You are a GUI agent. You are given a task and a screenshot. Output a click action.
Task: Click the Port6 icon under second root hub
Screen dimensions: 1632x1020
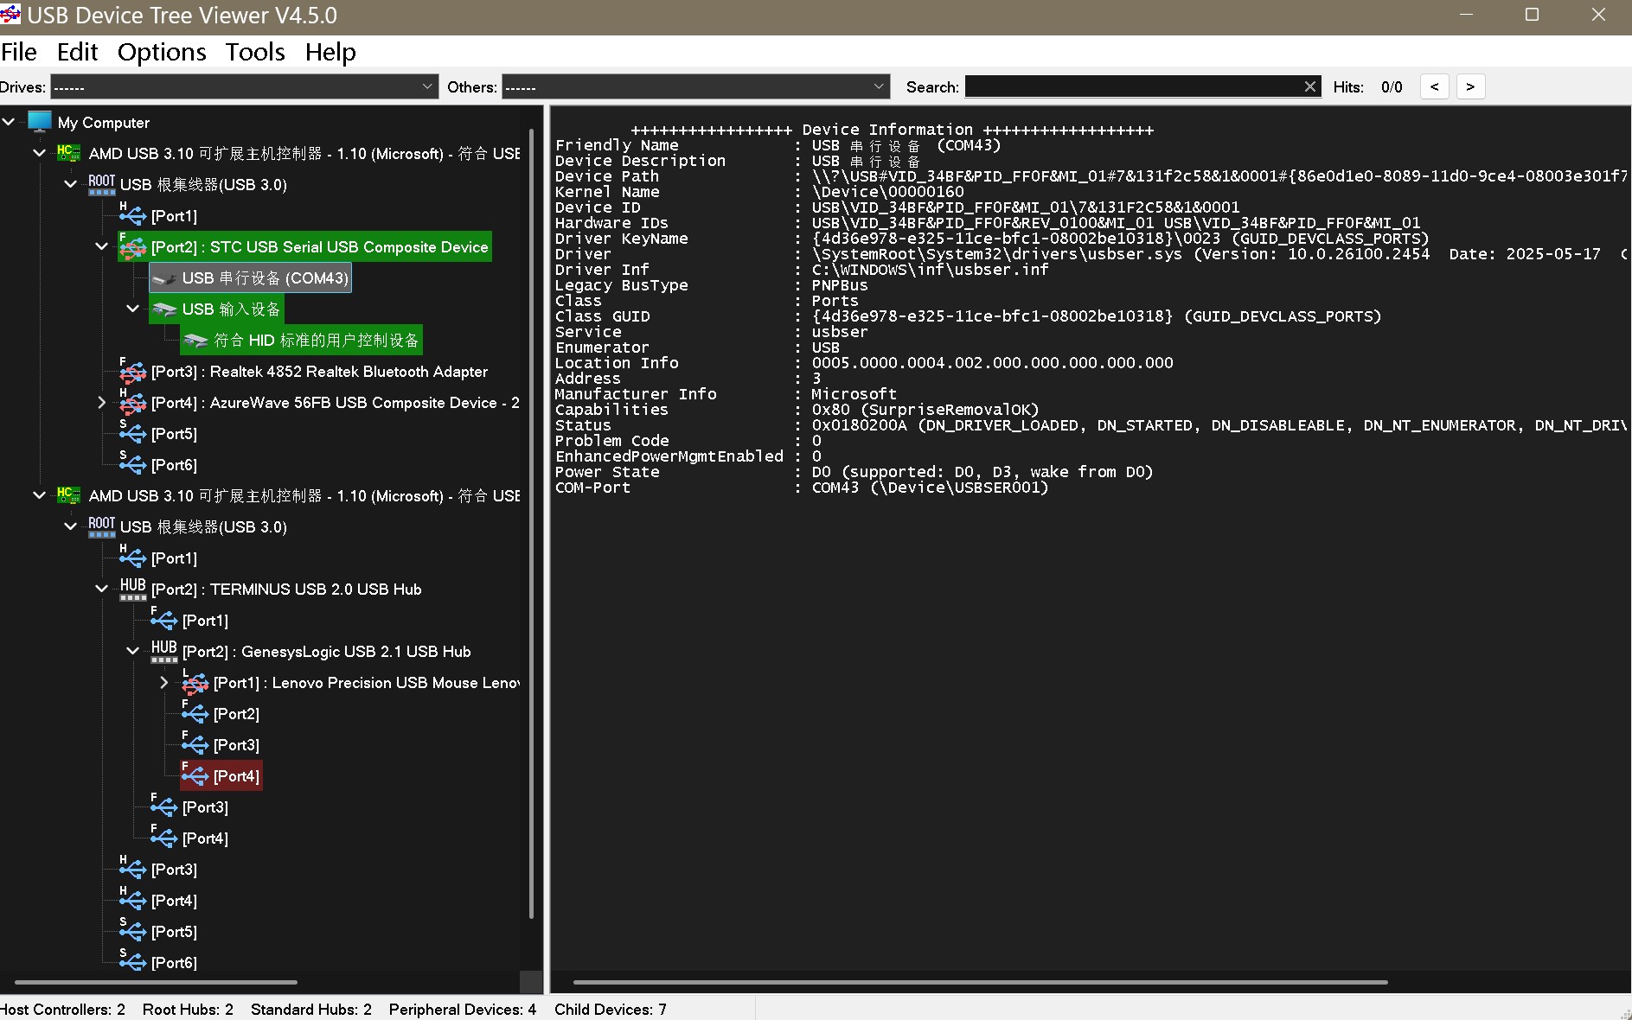pos(132,963)
